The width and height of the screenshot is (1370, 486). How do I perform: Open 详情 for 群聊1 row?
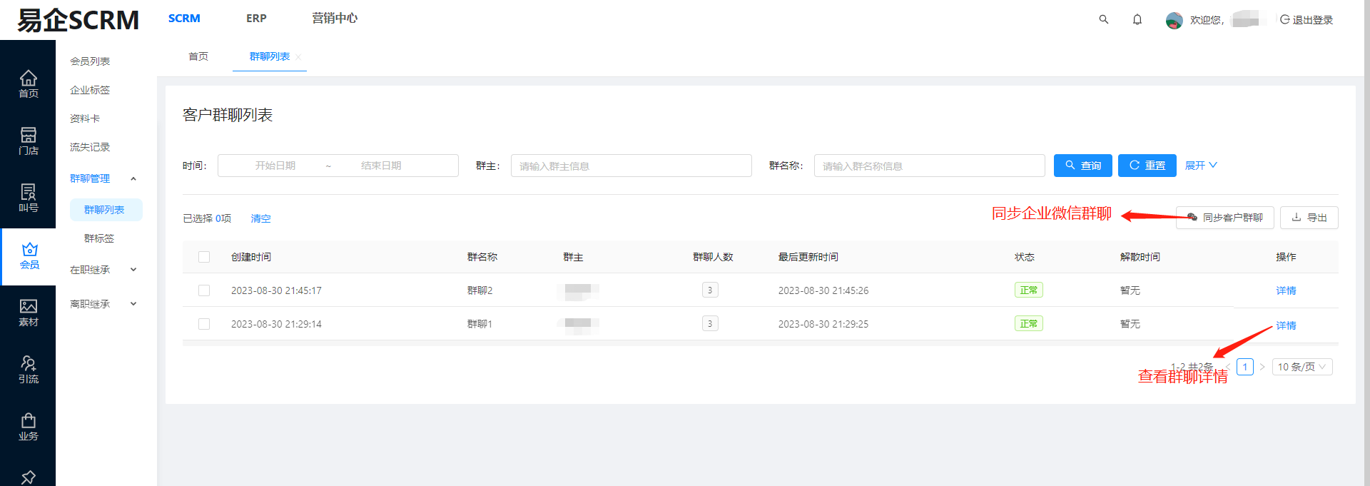[x=1286, y=325]
